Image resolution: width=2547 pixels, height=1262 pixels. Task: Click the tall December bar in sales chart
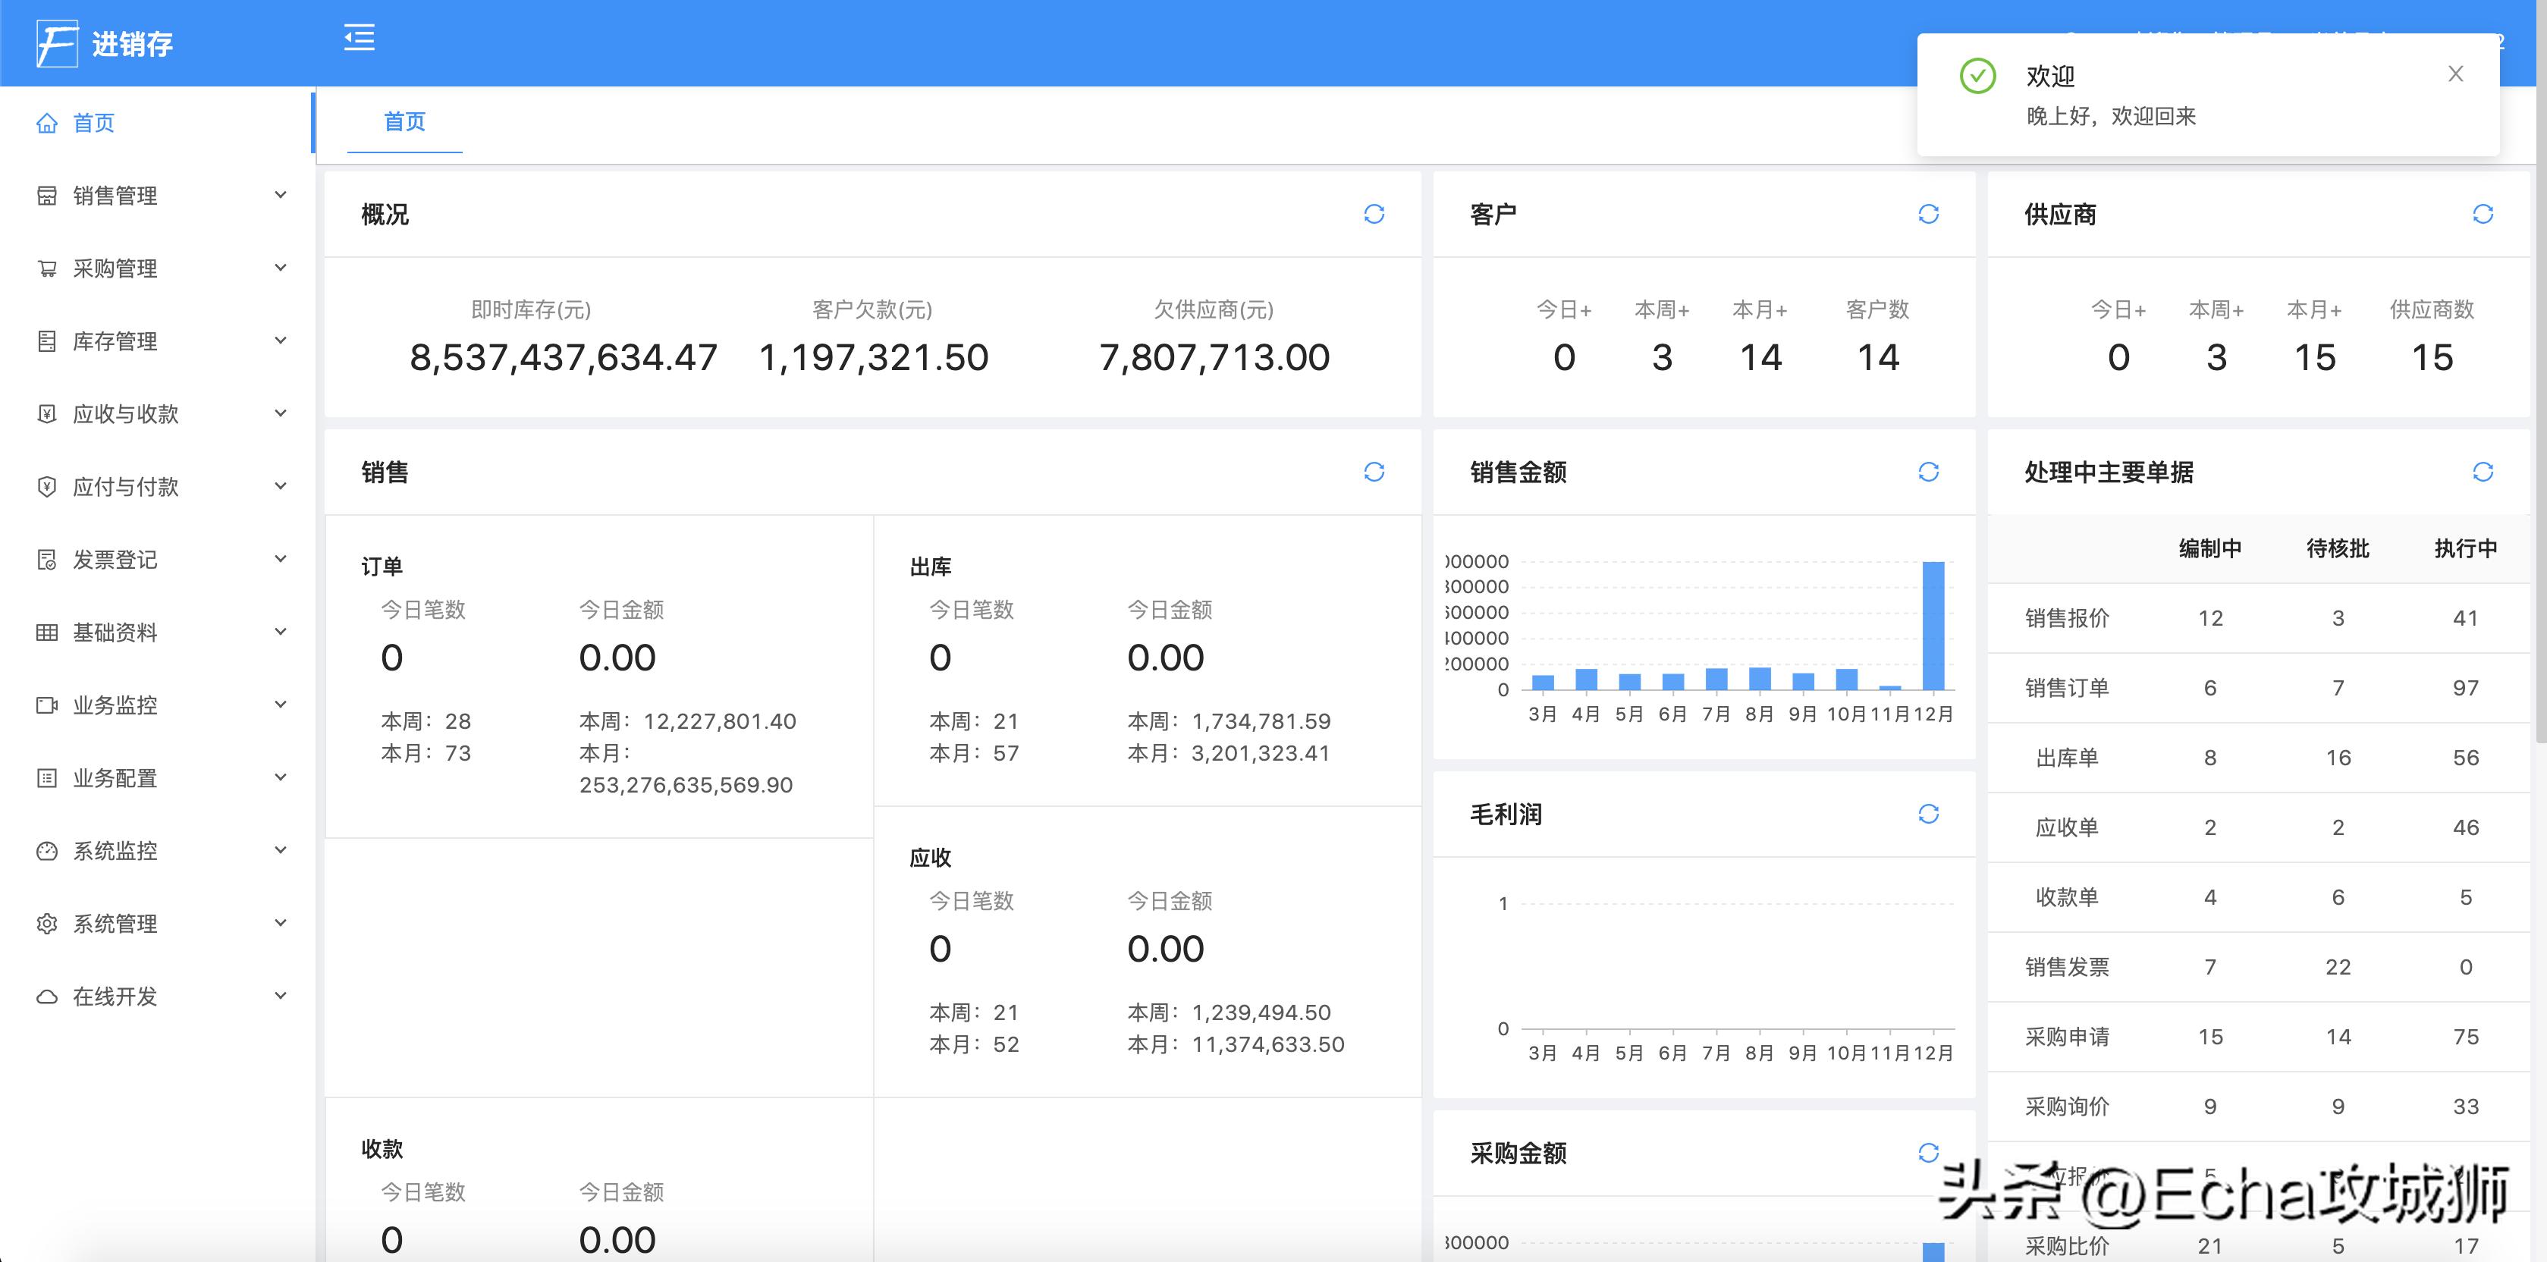1933,623
